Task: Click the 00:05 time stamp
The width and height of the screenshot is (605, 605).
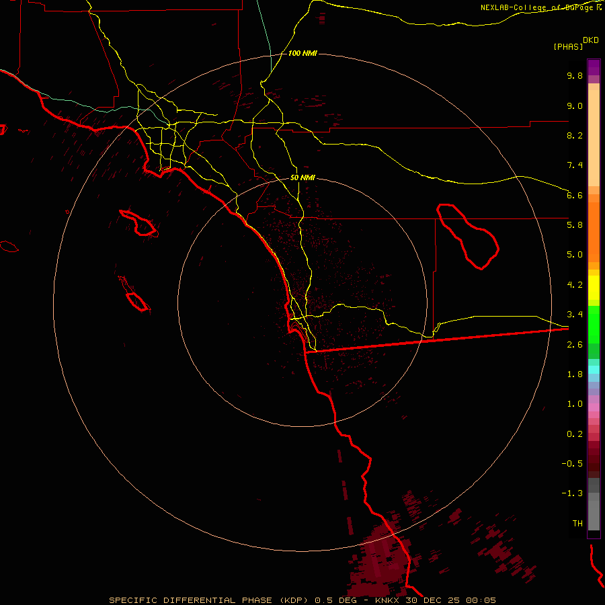Action: [481, 600]
